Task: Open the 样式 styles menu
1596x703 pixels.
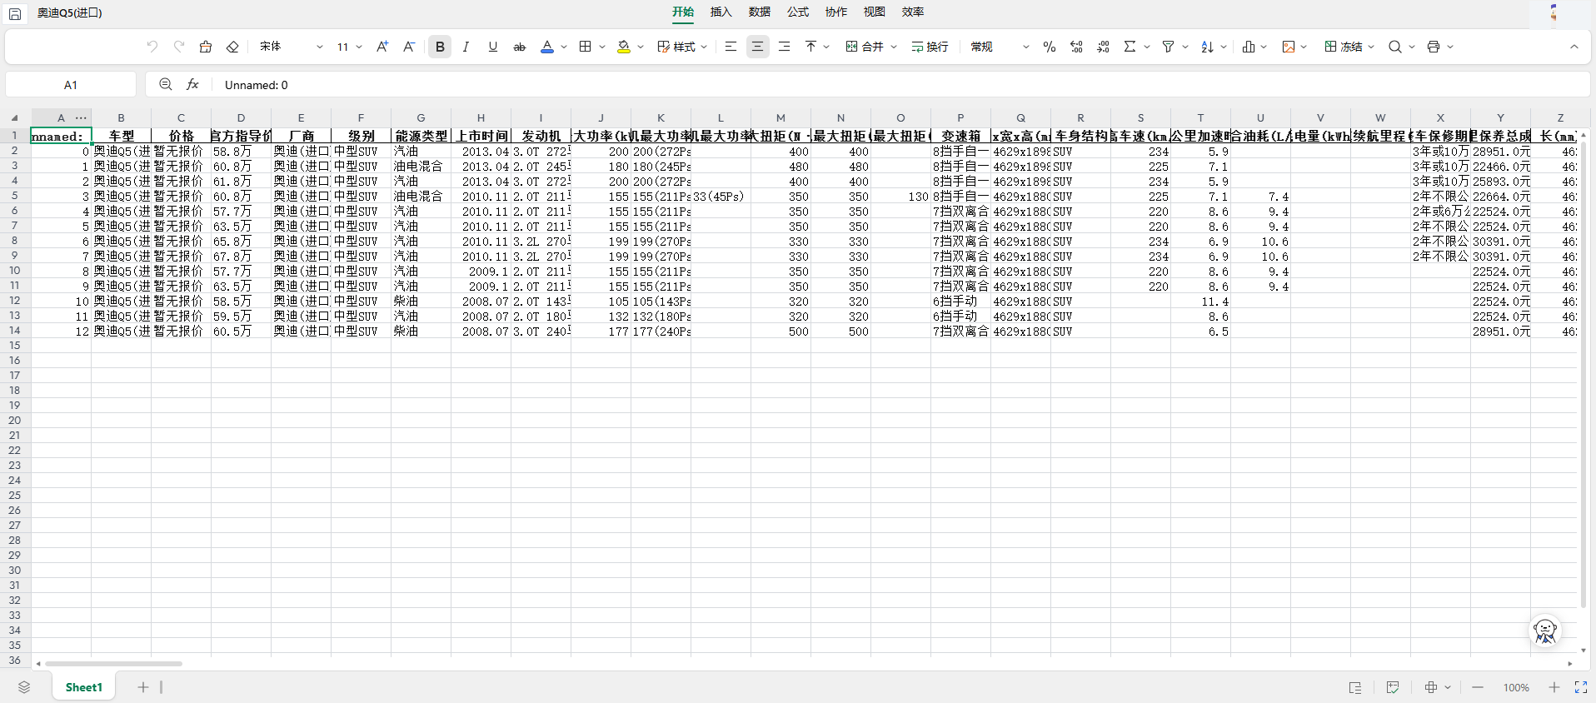Action: point(682,47)
